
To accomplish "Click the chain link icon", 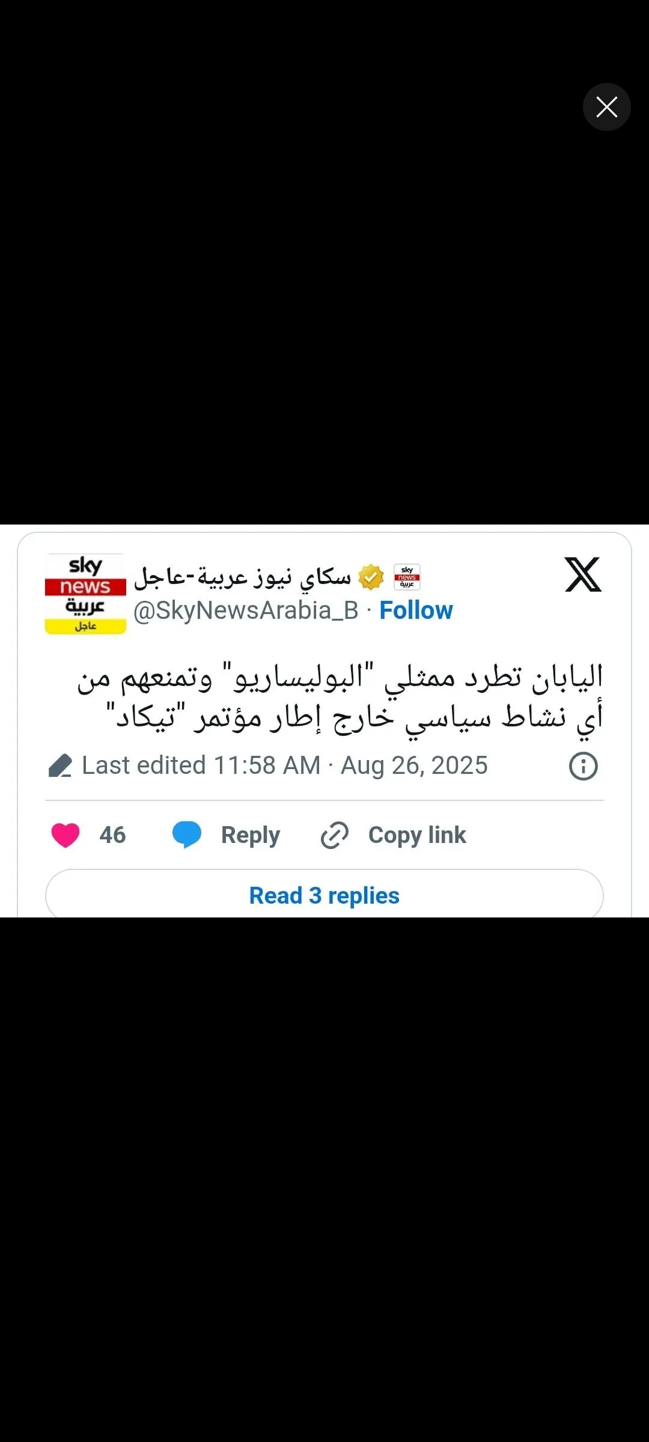I will coord(335,835).
